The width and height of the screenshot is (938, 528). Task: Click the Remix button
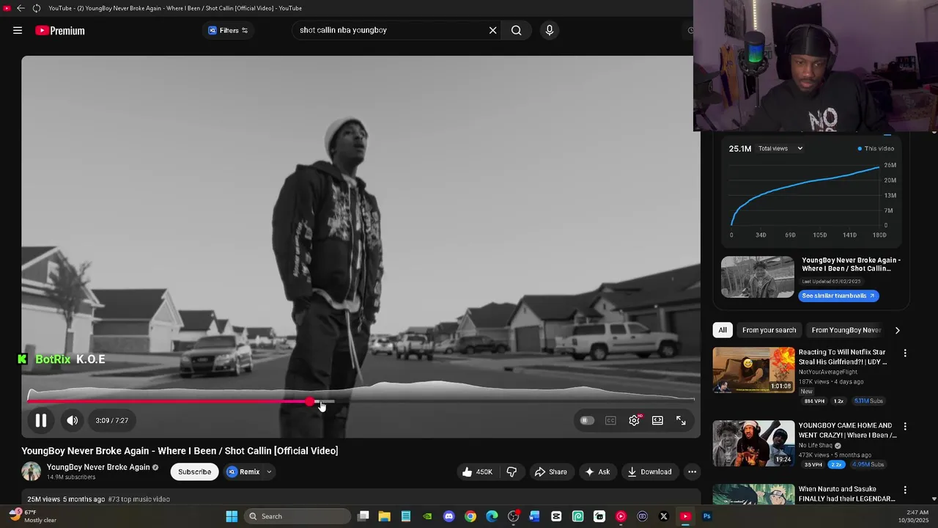point(243,472)
